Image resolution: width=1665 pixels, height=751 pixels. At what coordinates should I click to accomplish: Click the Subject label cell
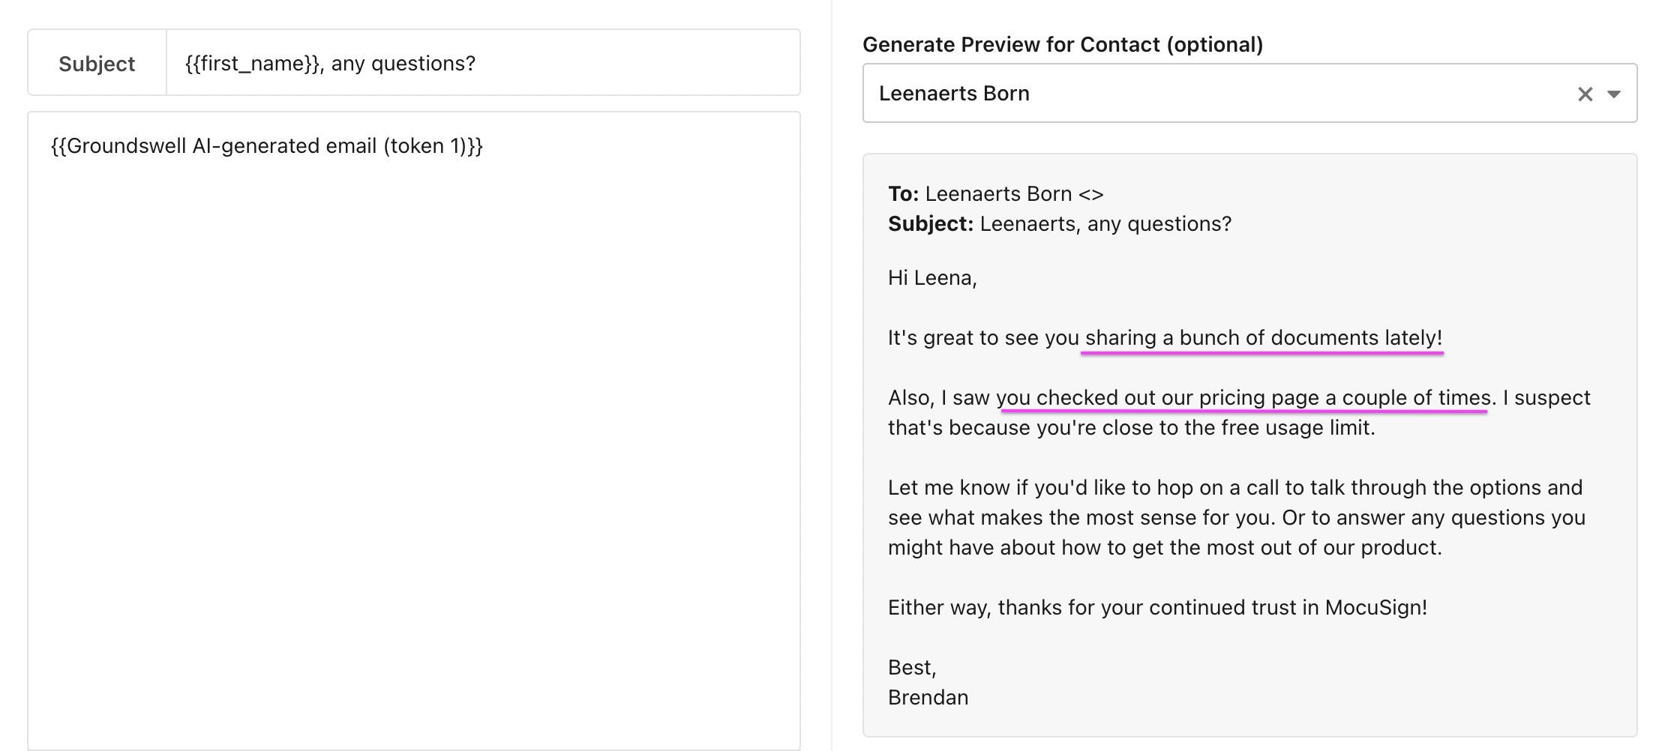tap(97, 64)
